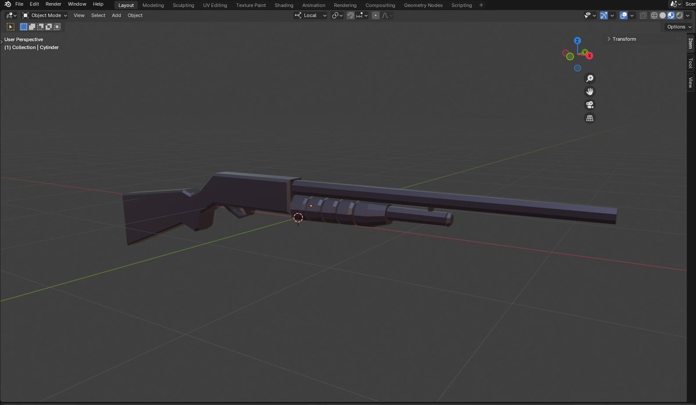
Task: Choose the Intersect Selection mode icon
Action: 56,27
